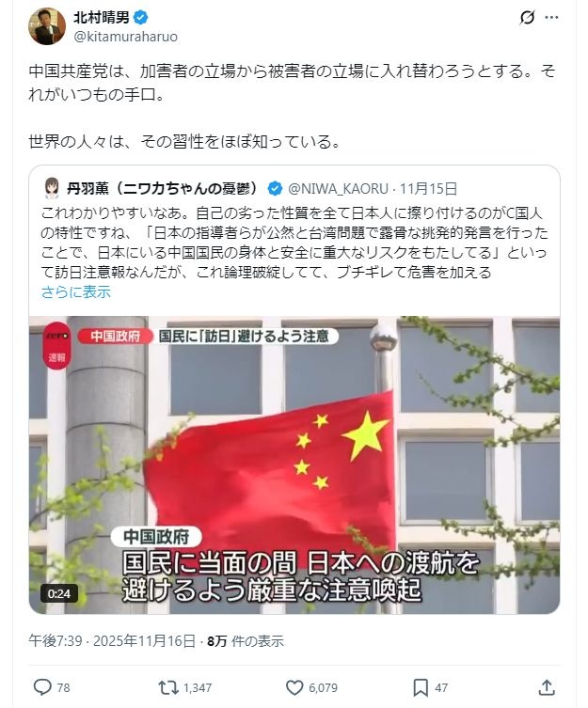Click the reply speech bubble icon

tap(42, 687)
